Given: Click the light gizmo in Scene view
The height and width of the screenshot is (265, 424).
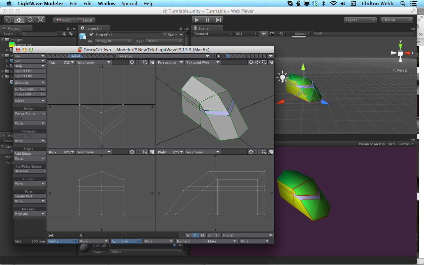Looking at the screenshot, I should 282,77.
